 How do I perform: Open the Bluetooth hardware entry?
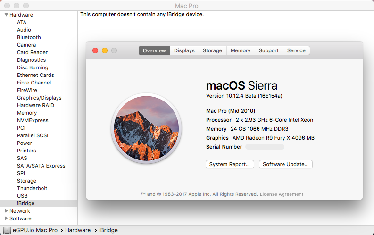click(29, 37)
